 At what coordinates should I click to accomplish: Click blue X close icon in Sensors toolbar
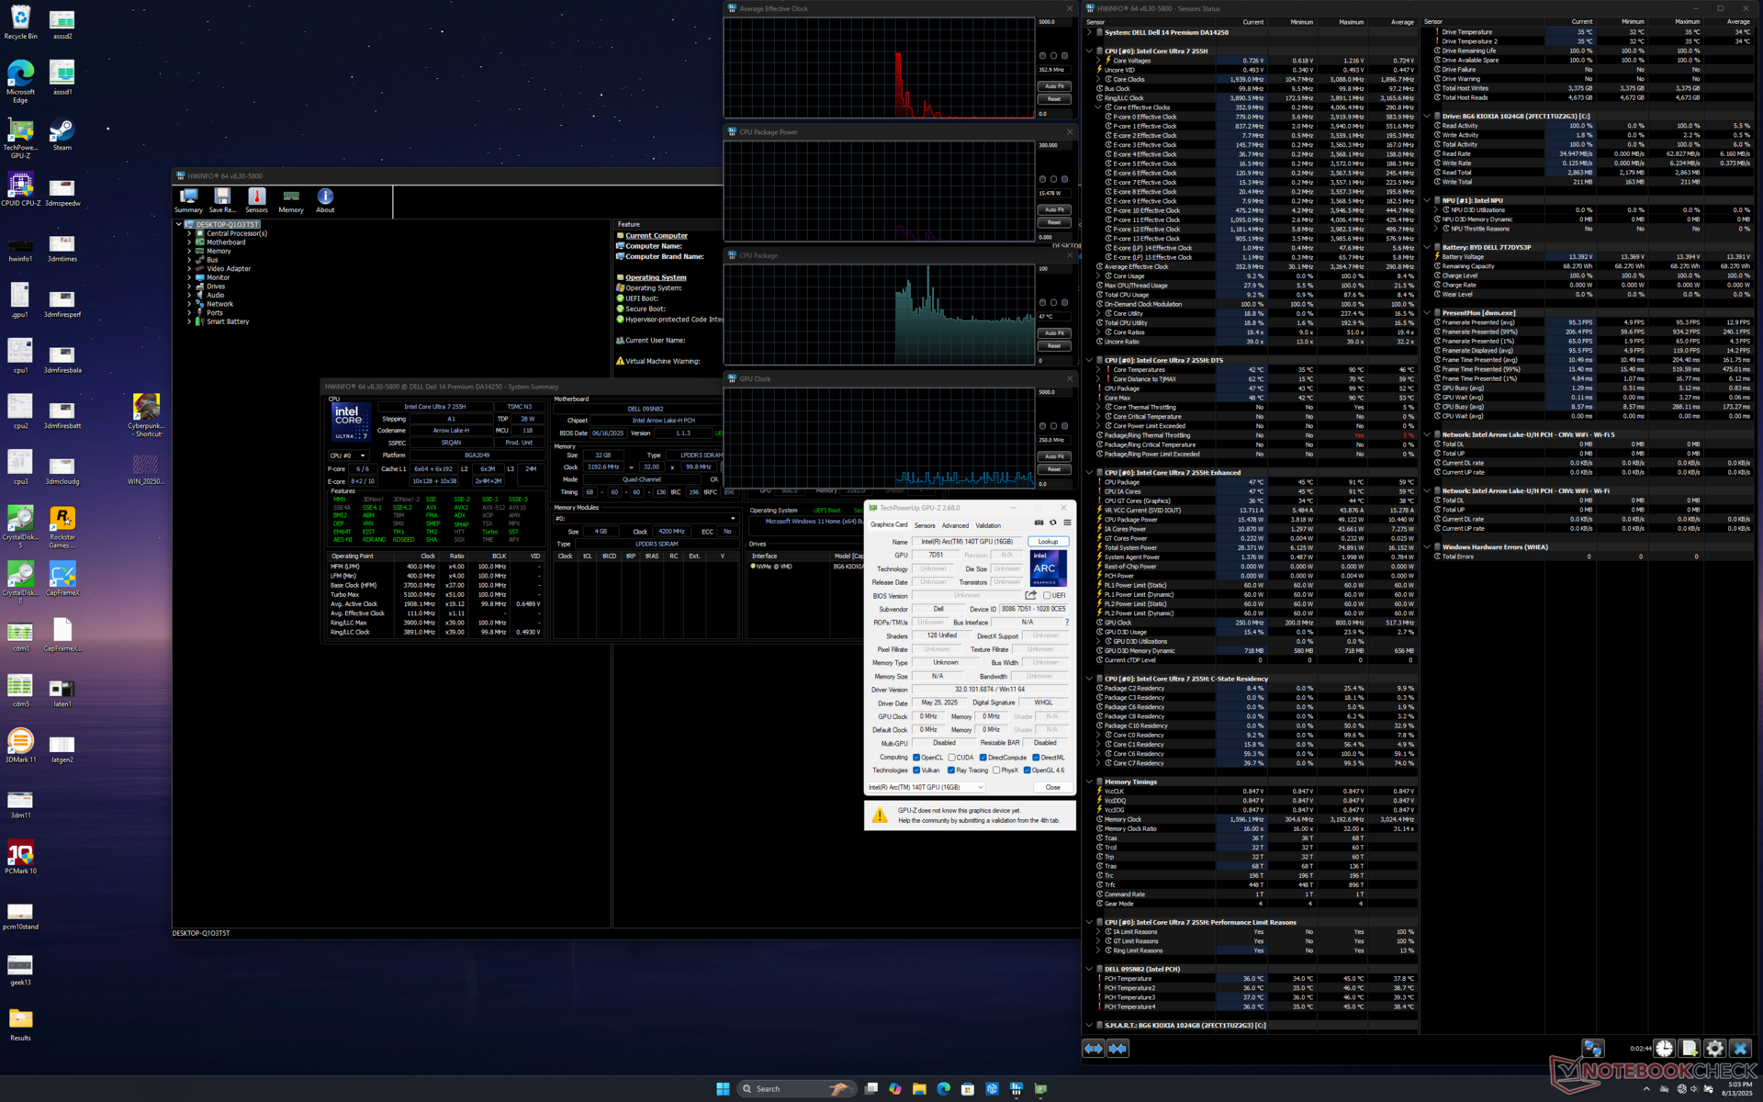pyautogui.click(x=1740, y=1048)
